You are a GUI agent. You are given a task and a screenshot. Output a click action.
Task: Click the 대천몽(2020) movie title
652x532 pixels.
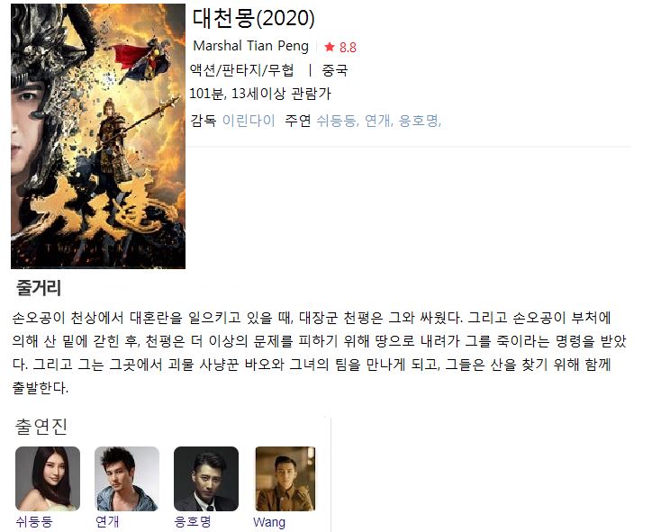click(x=253, y=18)
